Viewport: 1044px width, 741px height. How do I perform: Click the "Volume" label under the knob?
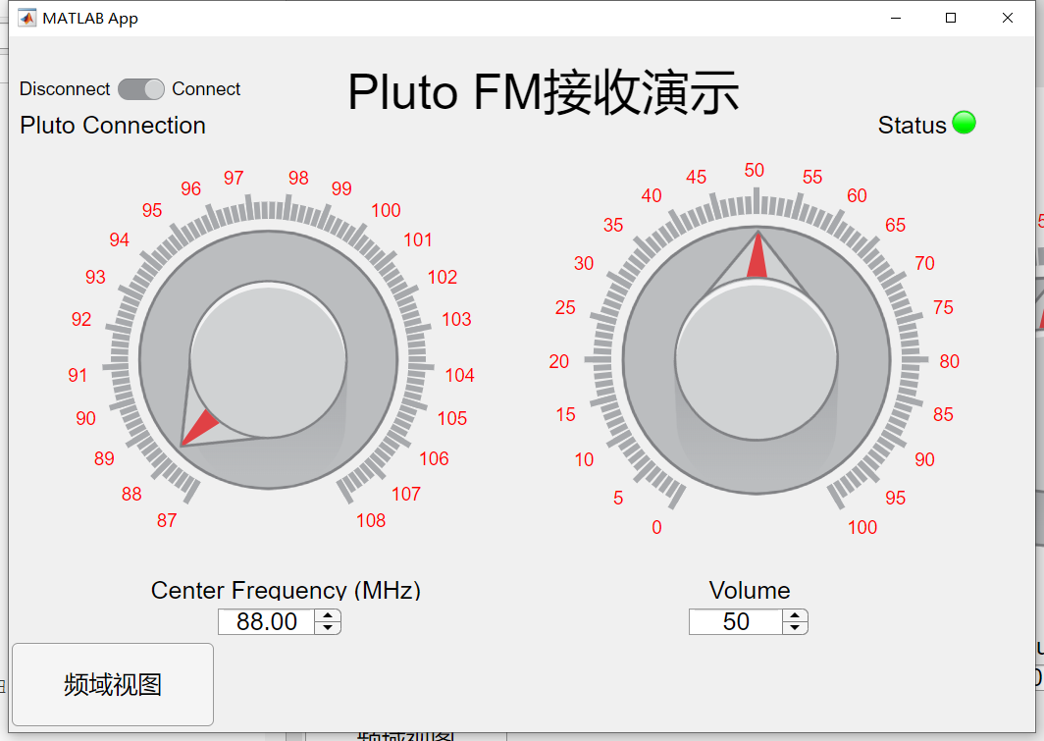pos(750,590)
